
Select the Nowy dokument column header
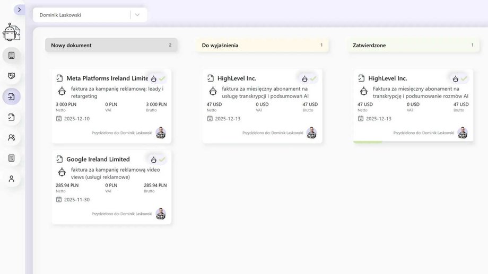point(111,45)
